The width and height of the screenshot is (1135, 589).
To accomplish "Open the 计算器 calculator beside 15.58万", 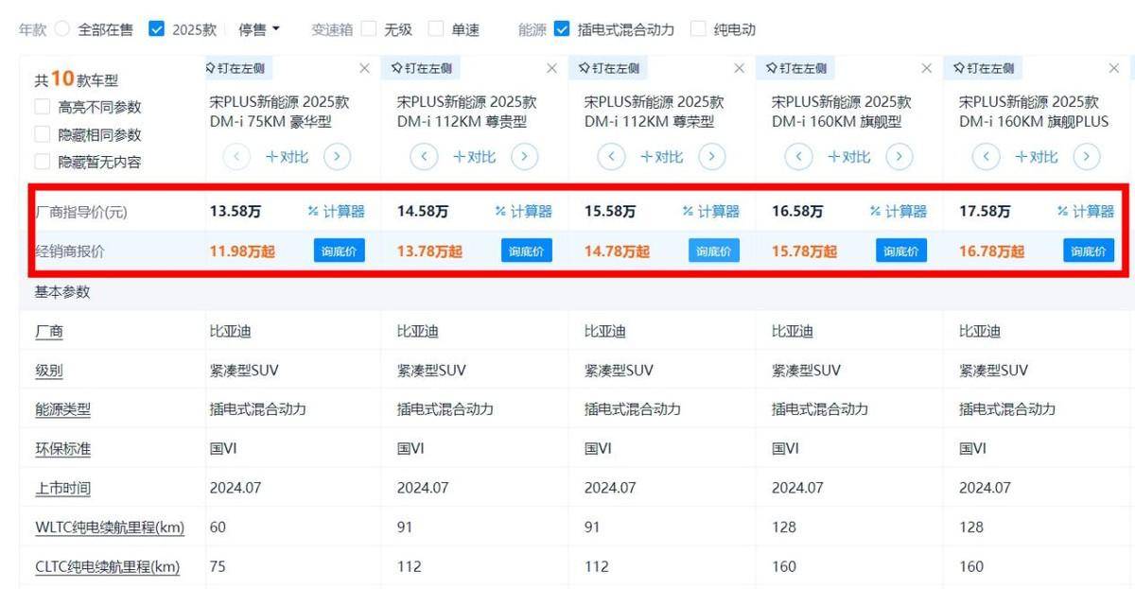I will point(710,212).
